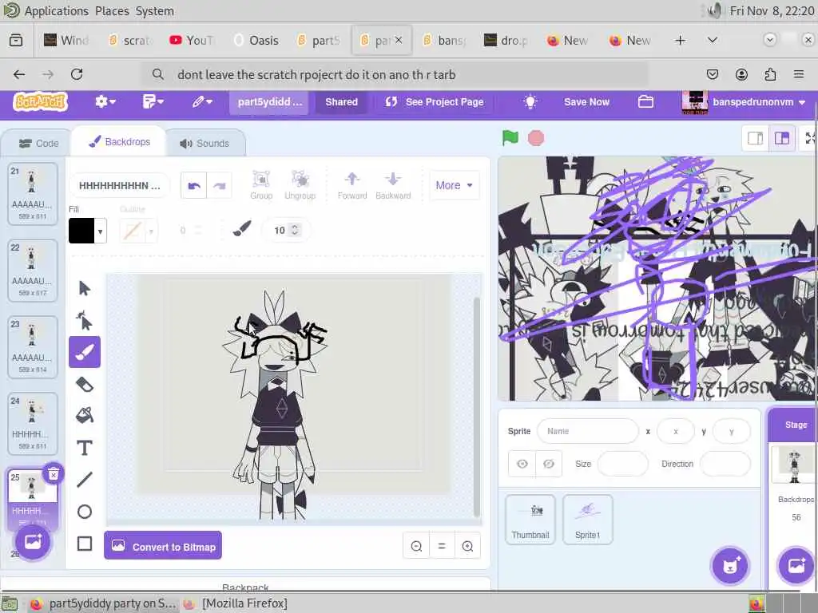Click the black Fill color swatch
The height and width of the screenshot is (613, 818).
point(82,231)
